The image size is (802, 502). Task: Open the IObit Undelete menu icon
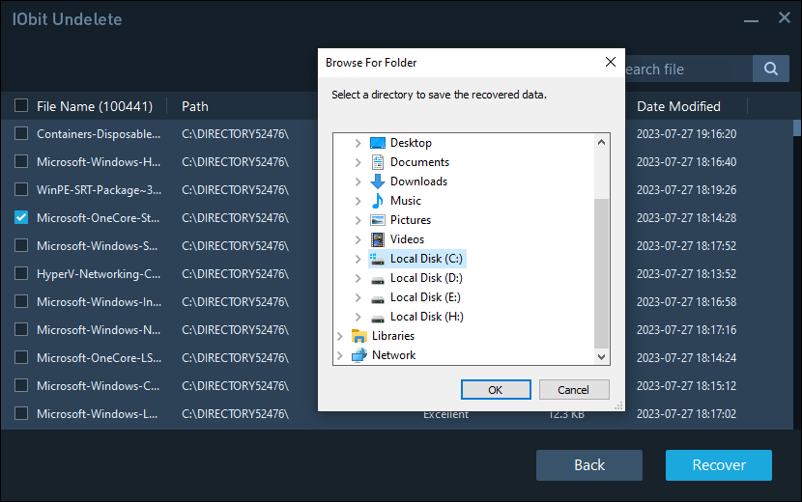pyautogui.click(x=750, y=19)
